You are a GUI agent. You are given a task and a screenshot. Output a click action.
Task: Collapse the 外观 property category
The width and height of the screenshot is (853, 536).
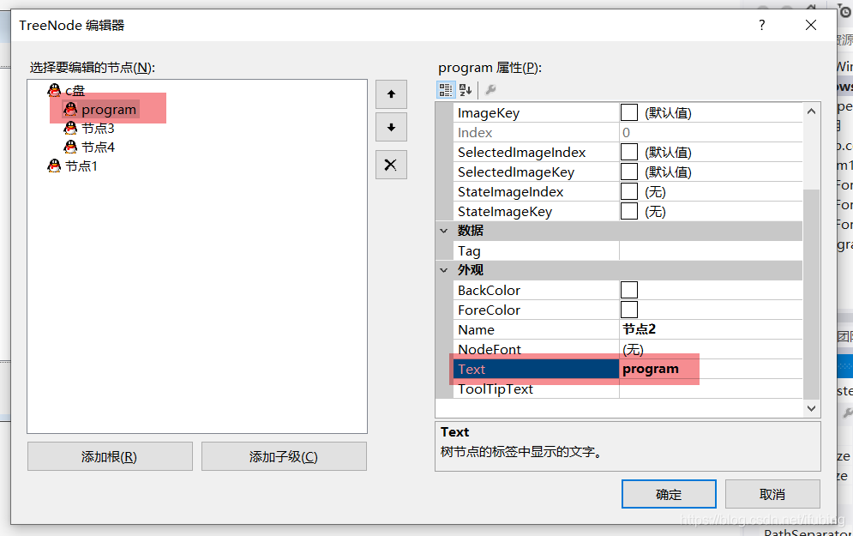click(x=444, y=270)
